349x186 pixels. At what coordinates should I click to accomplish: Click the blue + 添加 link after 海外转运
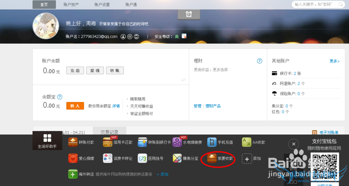pos(163,174)
